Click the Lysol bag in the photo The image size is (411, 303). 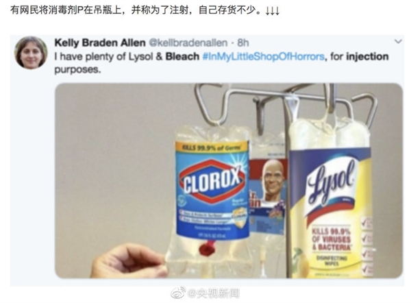(x=330, y=199)
